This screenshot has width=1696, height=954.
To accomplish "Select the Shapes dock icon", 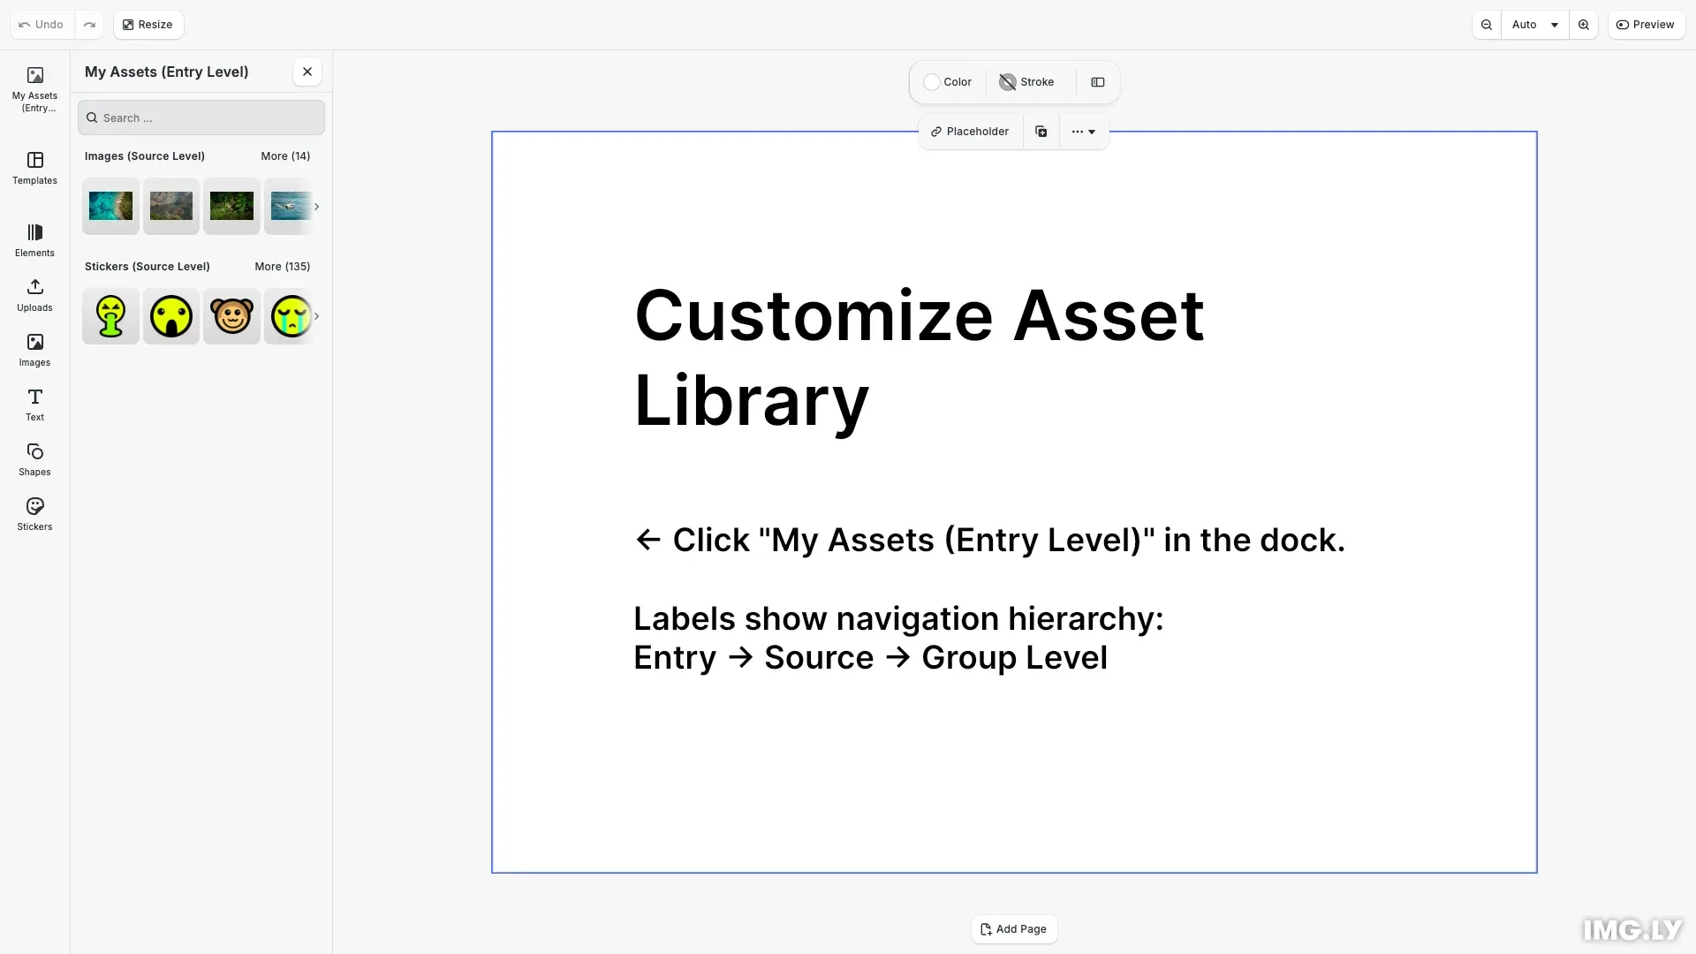I will tap(34, 459).
